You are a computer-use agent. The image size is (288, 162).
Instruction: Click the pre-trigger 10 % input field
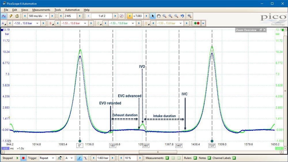130,158
